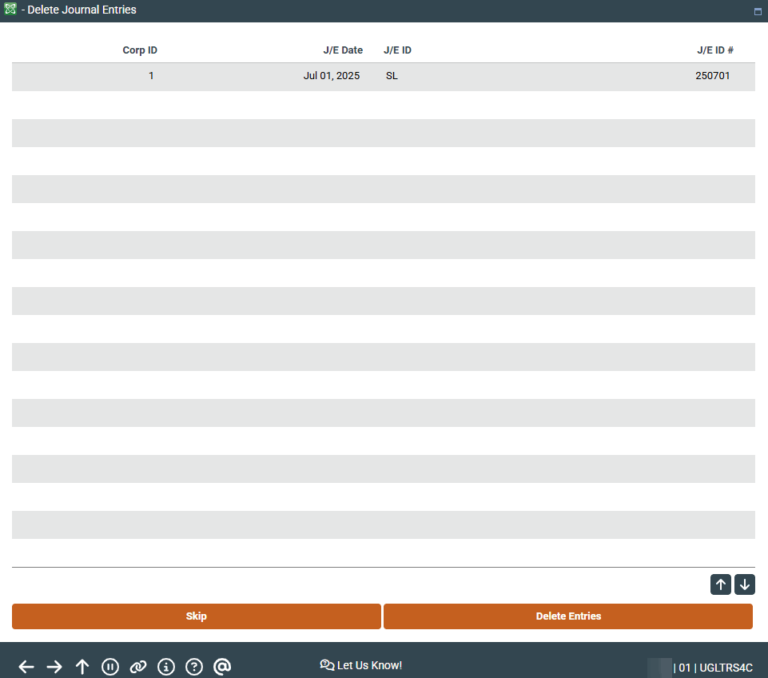Click the at-sign icon
This screenshot has width=768, height=678.
pyautogui.click(x=222, y=667)
